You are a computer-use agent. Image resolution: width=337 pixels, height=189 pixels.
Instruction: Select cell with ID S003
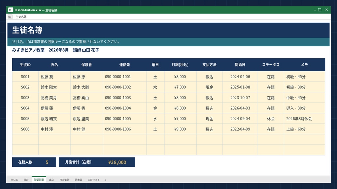click(25, 98)
